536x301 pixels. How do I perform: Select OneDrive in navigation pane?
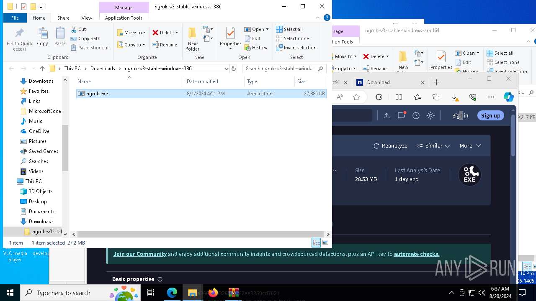click(x=39, y=131)
